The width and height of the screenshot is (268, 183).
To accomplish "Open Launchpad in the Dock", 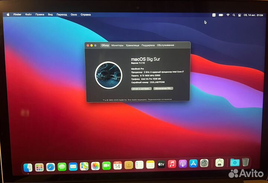I will click(39, 167).
